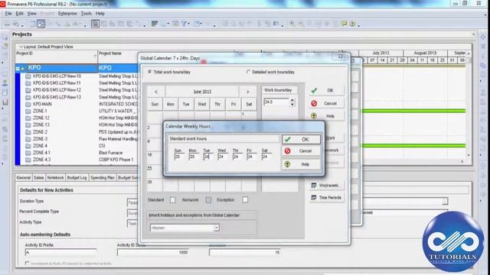The width and height of the screenshot is (490, 275).
Task: Click the yellow Hint Help toolbar icon
Action: click(x=344, y=24)
